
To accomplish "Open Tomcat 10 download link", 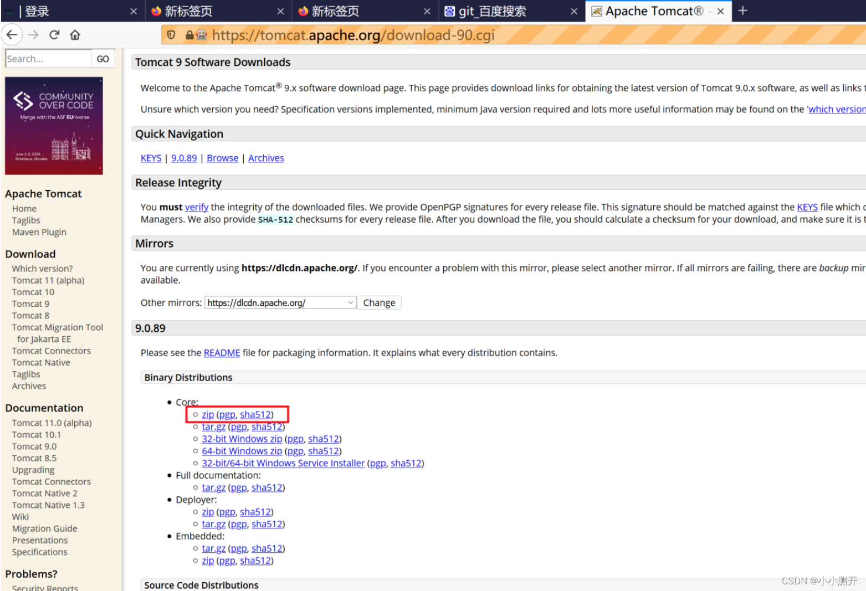I will (33, 292).
